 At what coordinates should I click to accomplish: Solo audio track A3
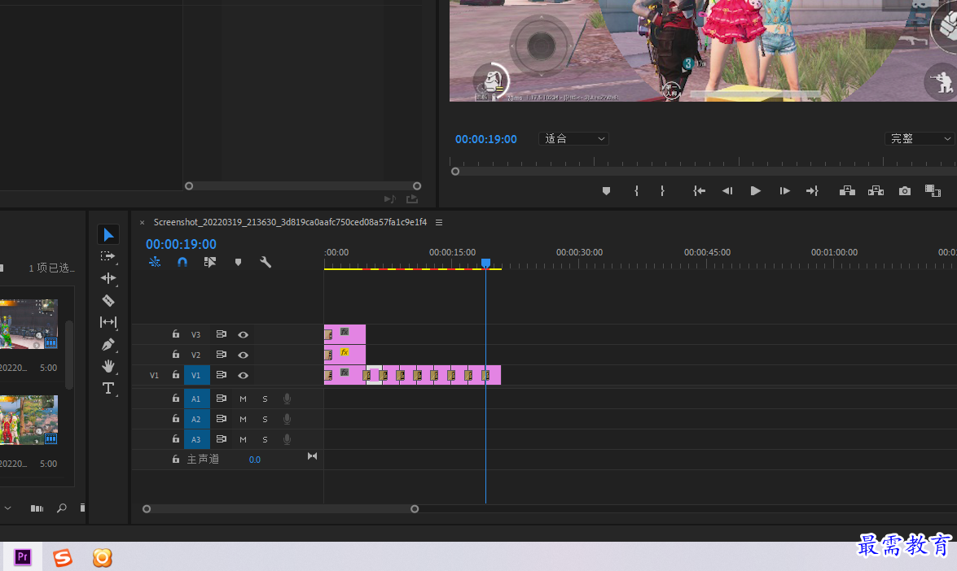(x=265, y=439)
